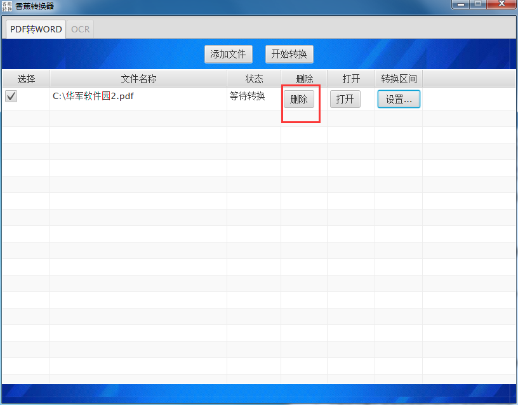Image resolution: width=518 pixels, height=405 pixels.
Task: Switch to the PDF转WORD tab
Action: point(36,29)
